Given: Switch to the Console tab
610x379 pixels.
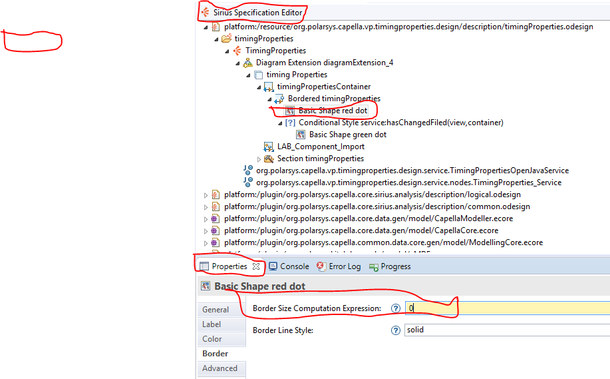Looking at the screenshot, I should tap(289, 266).
